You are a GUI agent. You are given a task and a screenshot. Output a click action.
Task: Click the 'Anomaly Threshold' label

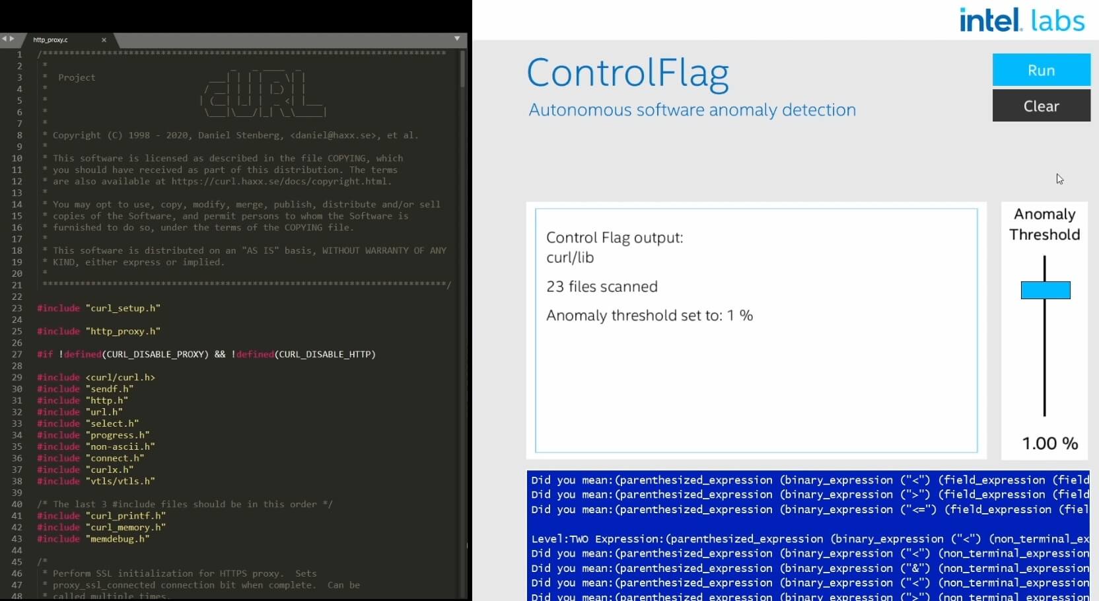[x=1044, y=225]
